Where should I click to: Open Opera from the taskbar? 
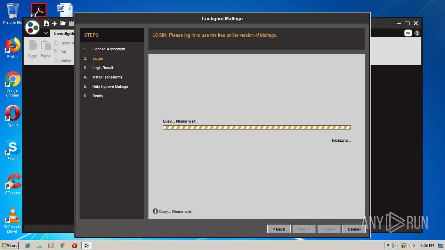[74, 245]
